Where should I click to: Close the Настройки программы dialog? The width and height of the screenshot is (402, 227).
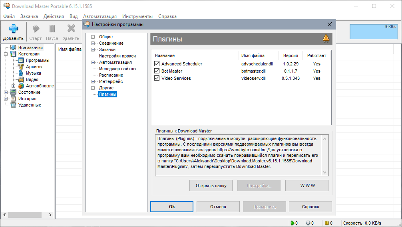point(330,24)
